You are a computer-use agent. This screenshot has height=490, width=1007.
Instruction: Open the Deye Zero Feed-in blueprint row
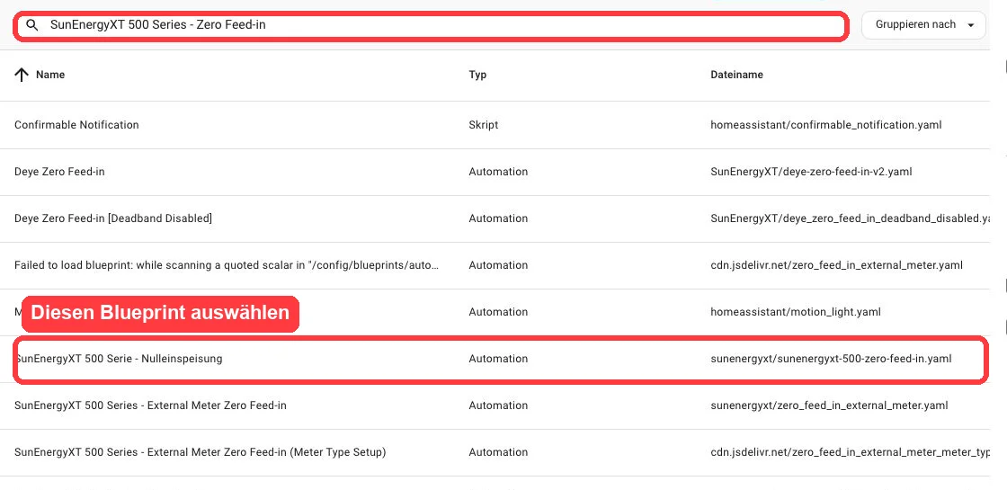click(x=495, y=172)
